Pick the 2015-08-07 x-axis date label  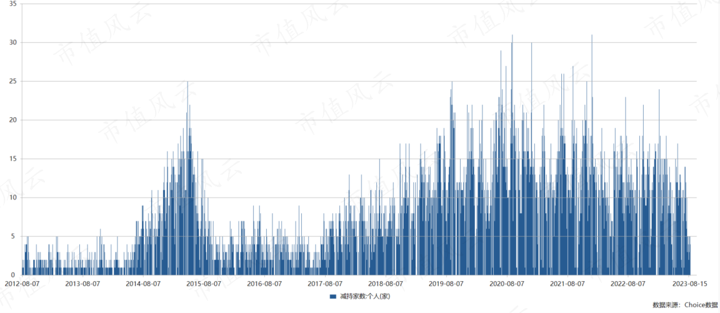(204, 284)
